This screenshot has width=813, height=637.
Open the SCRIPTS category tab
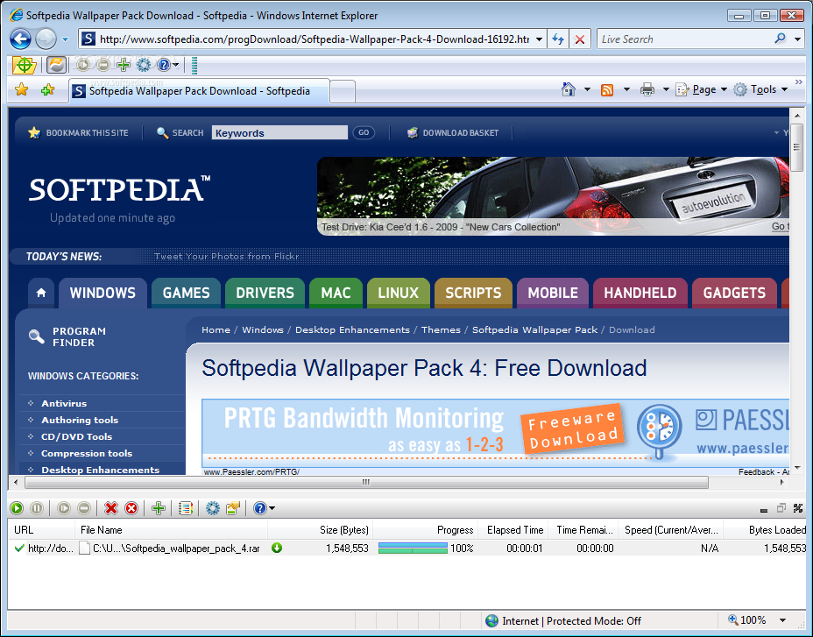pyautogui.click(x=473, y=293)
